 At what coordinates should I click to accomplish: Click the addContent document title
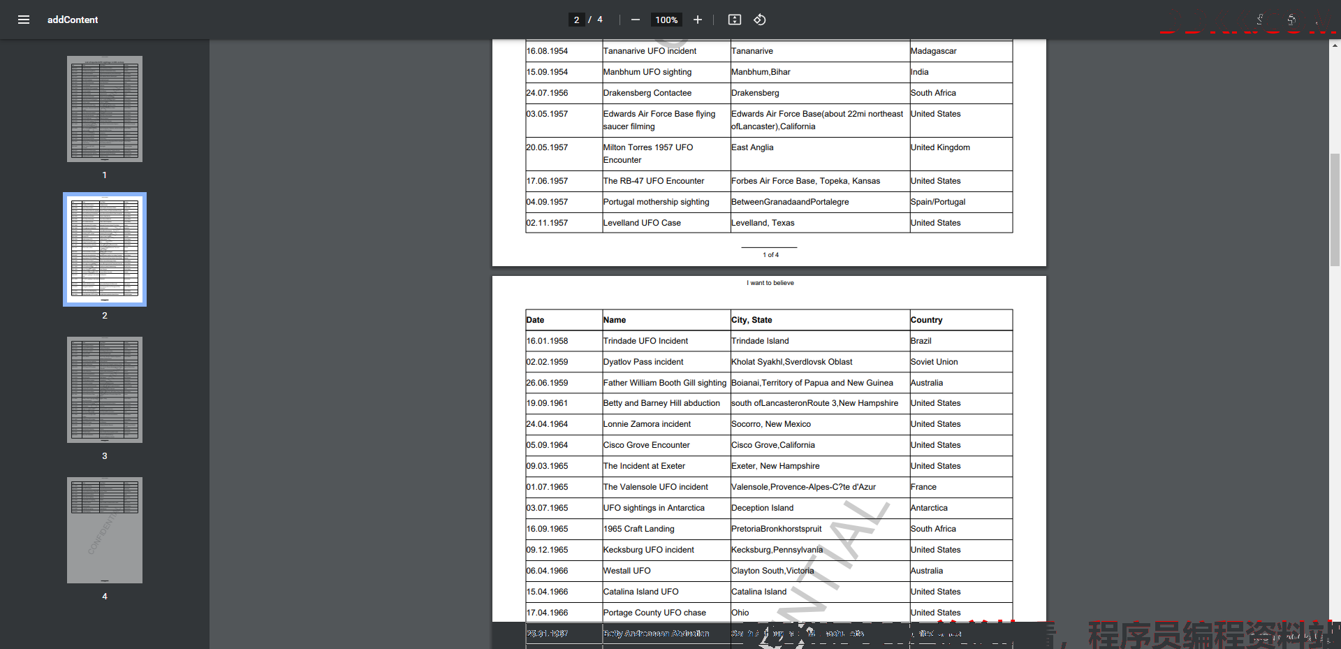point(73,20)
